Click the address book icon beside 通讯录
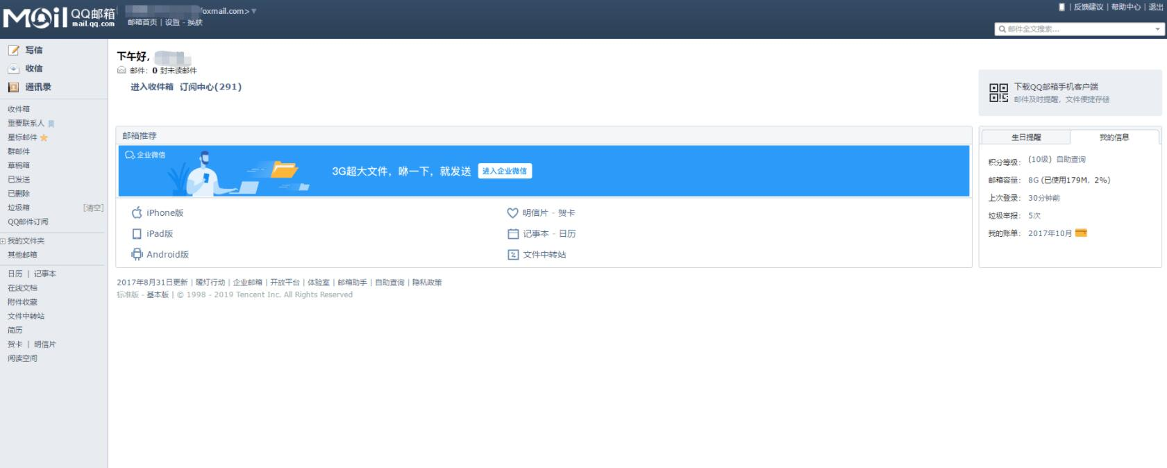The image size is (1167, 468). pyautogui.click(x=13, y=87)
